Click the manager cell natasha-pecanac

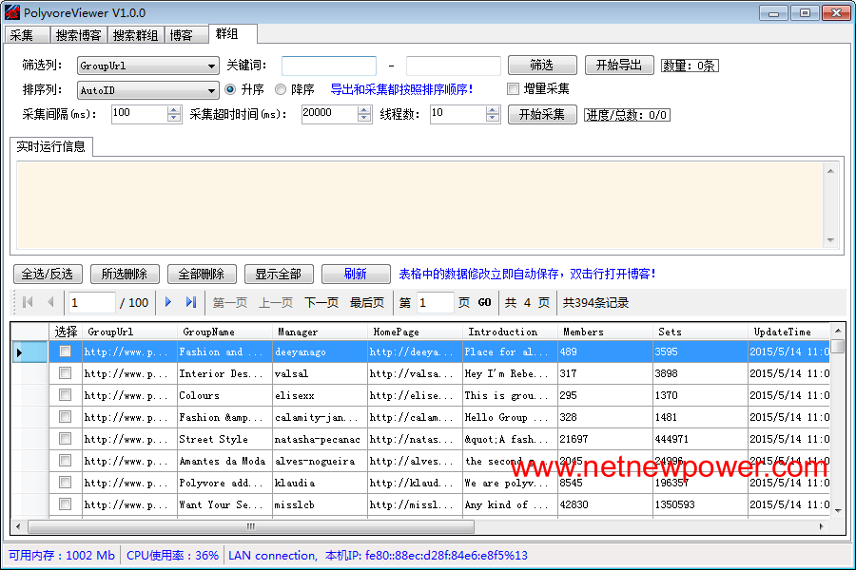[x=320, y=439]
